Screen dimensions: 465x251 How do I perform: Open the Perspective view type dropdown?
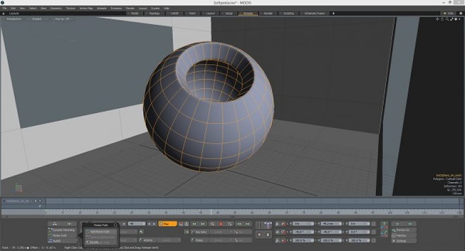click(14, 19)
